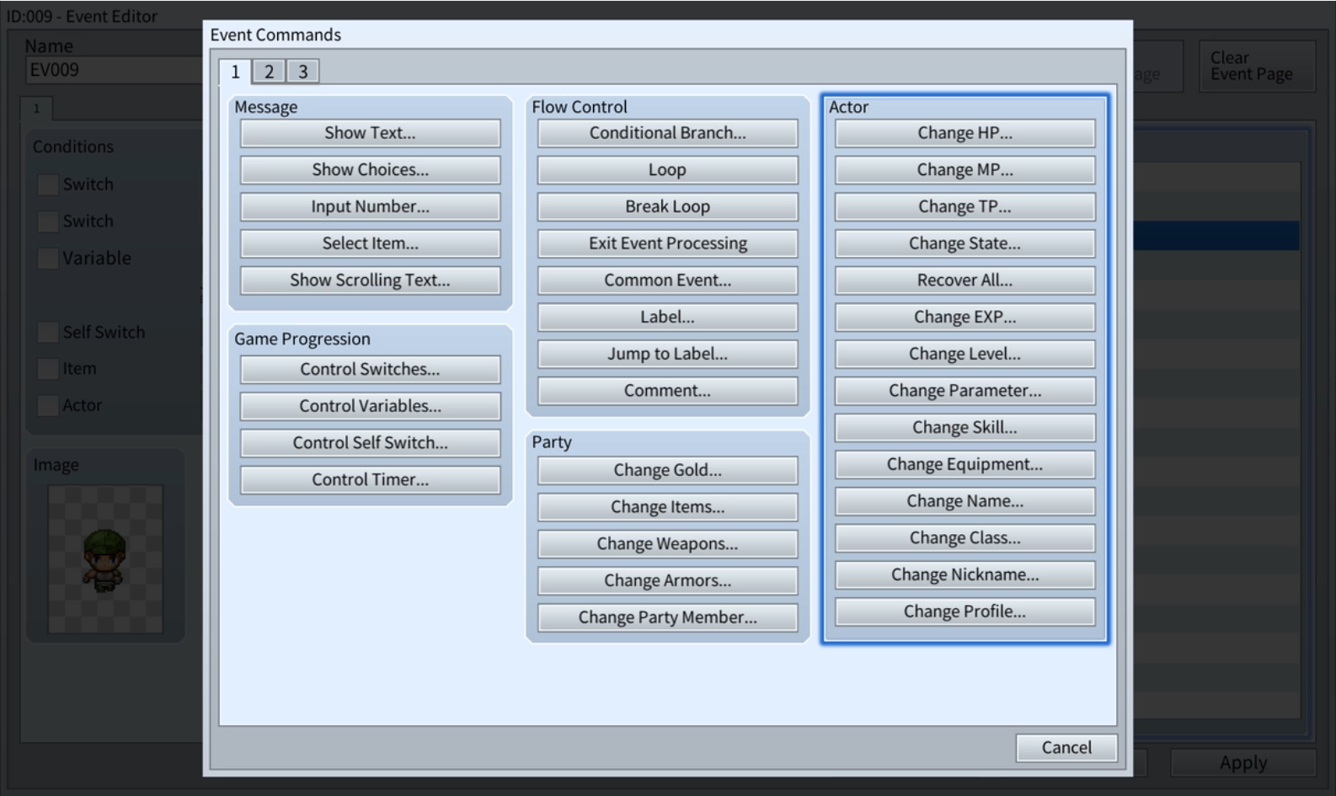Click Recover All button
Viewport: 1336px width, 796px height.
[x=965, y=280]
